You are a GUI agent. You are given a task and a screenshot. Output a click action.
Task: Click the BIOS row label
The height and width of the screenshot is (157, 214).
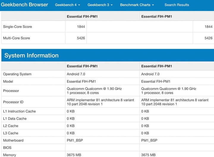pyautogui.click(x=7, y=148)
